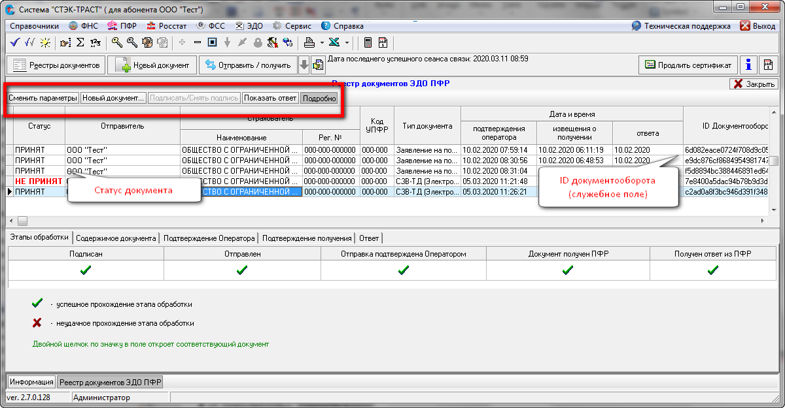Switch to Подтверждение получения tab
Screen dimensions: 785x408
pos(307,238)
